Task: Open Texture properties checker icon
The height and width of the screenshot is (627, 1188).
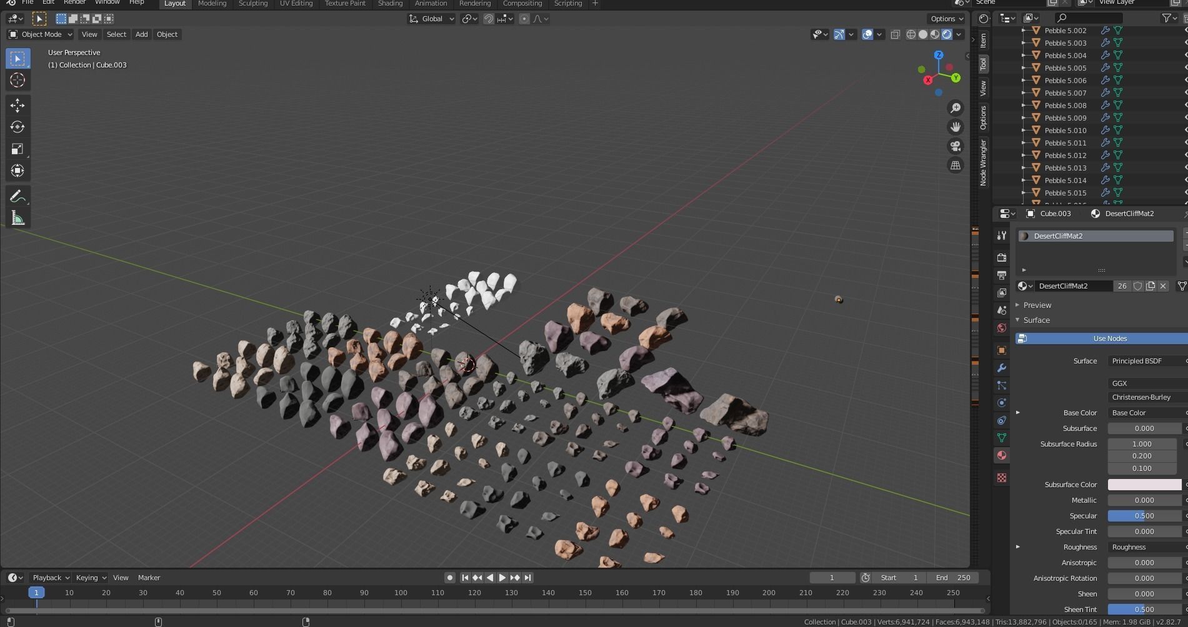Action: 1002,478
